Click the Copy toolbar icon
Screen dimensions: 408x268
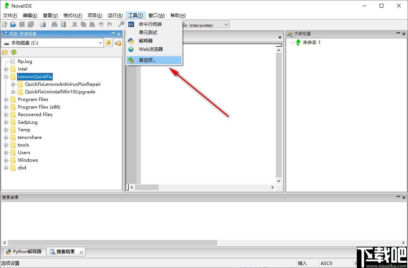(83, 24)
